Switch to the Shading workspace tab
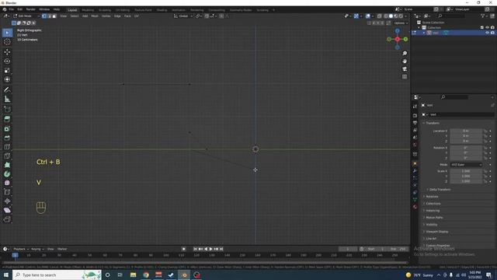This screenshot has height=280, width=497. [x=162, y=10]
